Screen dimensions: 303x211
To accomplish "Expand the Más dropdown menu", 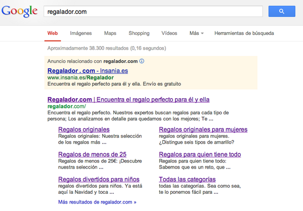I will (x=197, y=33).
